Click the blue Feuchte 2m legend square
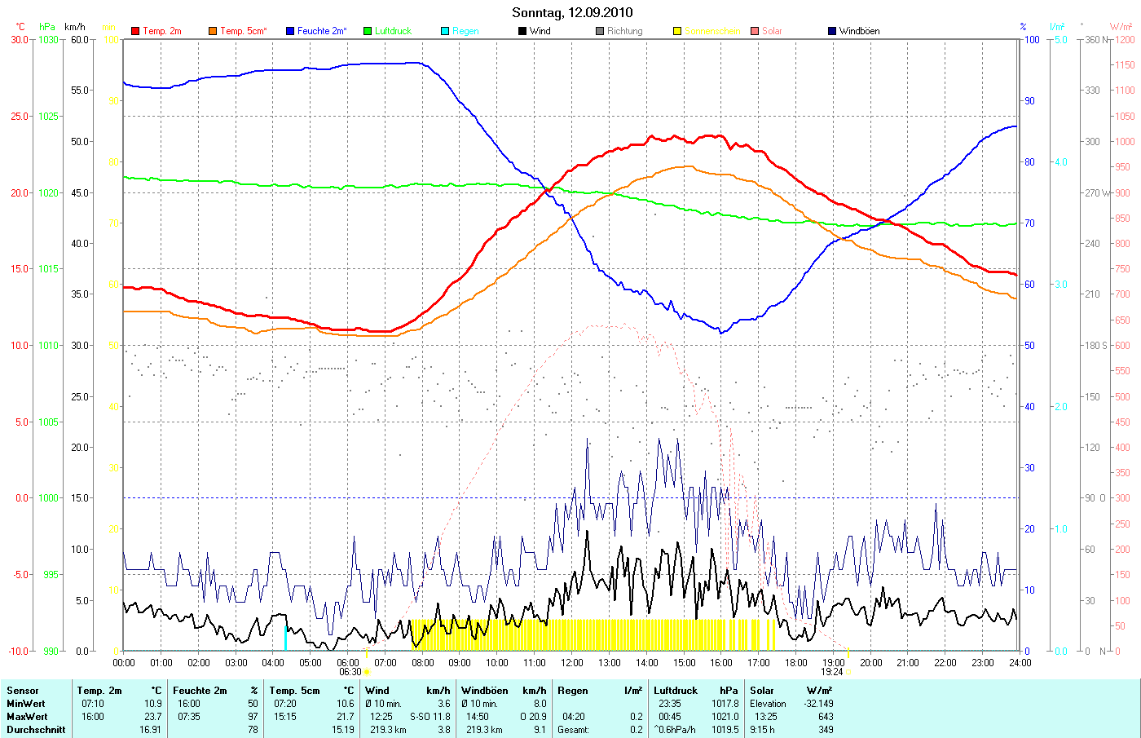1141x738 pixels. (x=290, y=31)
